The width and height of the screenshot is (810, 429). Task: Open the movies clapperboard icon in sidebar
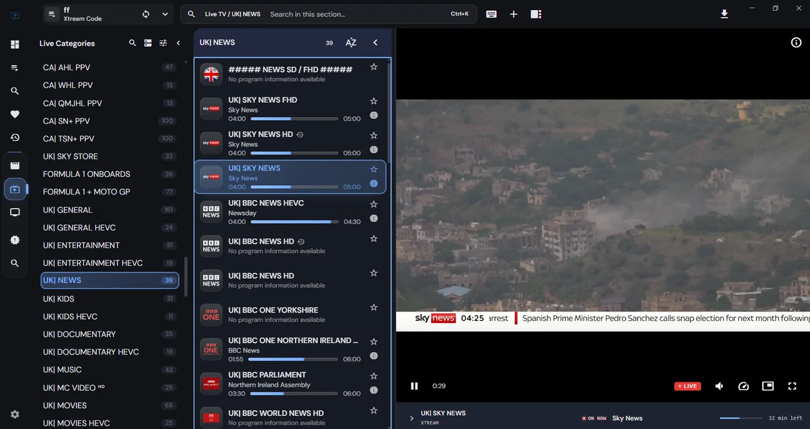(x=15, y=166)
